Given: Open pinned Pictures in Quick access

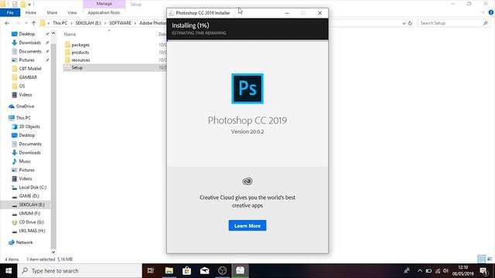Looking at the screenshot, I should tap(26, 60).
